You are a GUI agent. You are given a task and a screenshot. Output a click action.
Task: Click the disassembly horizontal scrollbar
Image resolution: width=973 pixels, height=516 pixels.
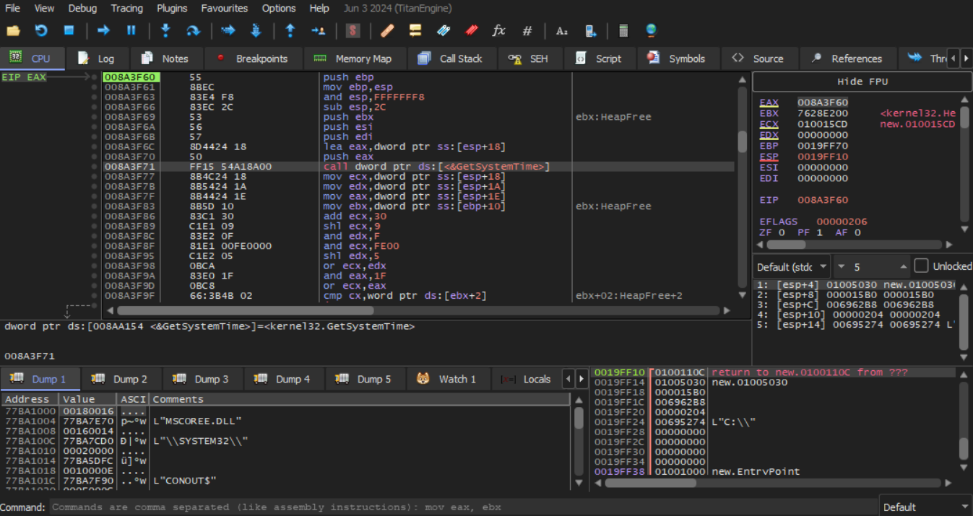[x=246, y=311]
